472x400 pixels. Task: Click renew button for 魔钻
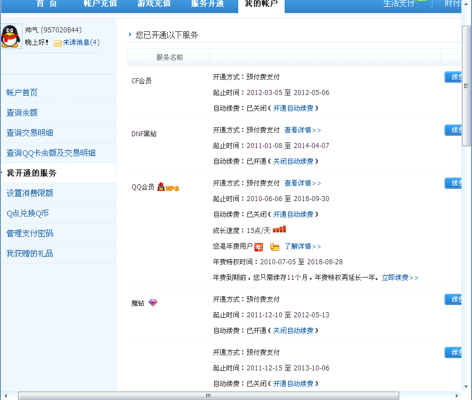[x=453, y=299]
